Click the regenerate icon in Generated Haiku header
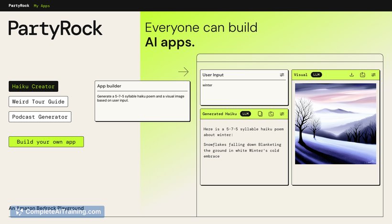Image resolution: width=392 pixels, height=224 pixels. 271,114
